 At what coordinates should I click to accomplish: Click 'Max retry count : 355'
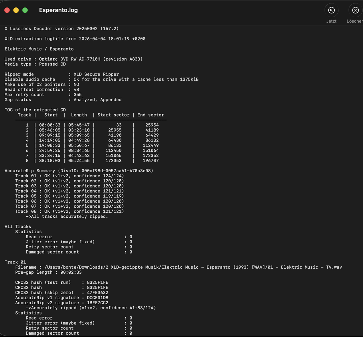43,95
